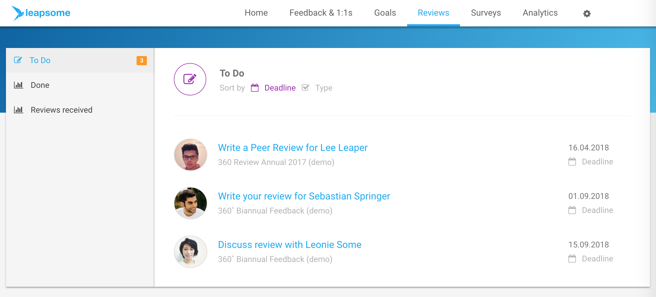Open settings via the gear icon

tap(587, 13)
